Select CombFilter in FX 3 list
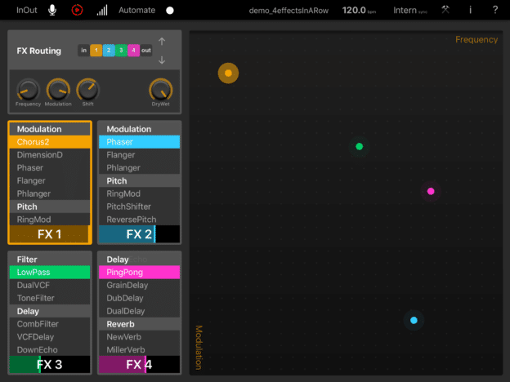This screenshot has height=382, width=510. (x=50, y=324)
